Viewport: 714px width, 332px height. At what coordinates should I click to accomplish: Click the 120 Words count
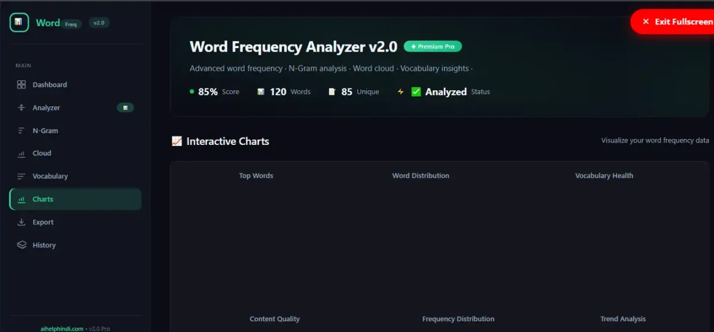(x=278, y=92)
